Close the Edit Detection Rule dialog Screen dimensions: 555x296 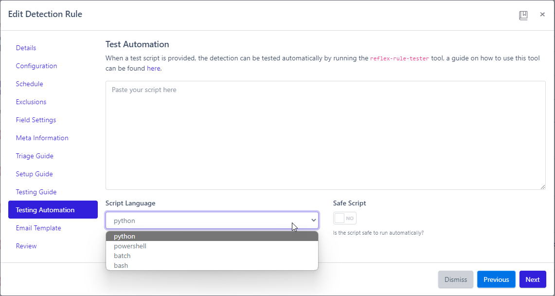coord(542,15)
